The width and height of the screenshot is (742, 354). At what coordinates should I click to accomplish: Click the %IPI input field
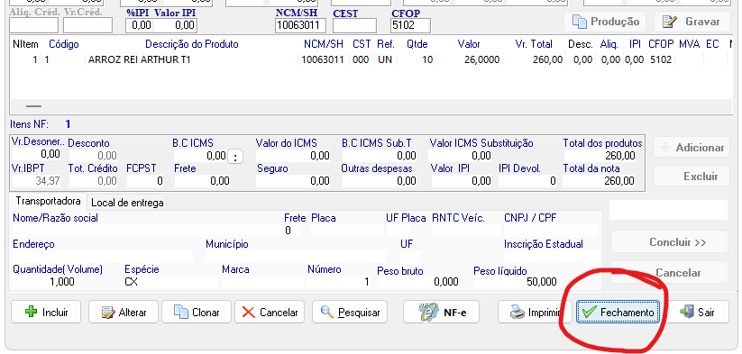(x=140, y=25)
